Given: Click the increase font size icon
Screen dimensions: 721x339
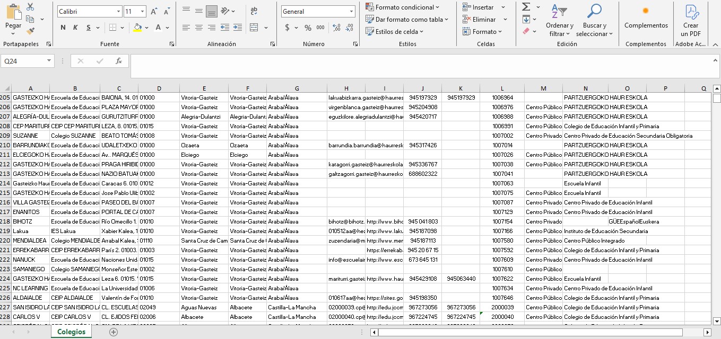Looking at the screenshot, I should click(154, 11).
